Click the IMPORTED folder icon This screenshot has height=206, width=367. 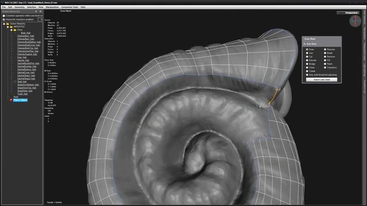tap(11, 27)
